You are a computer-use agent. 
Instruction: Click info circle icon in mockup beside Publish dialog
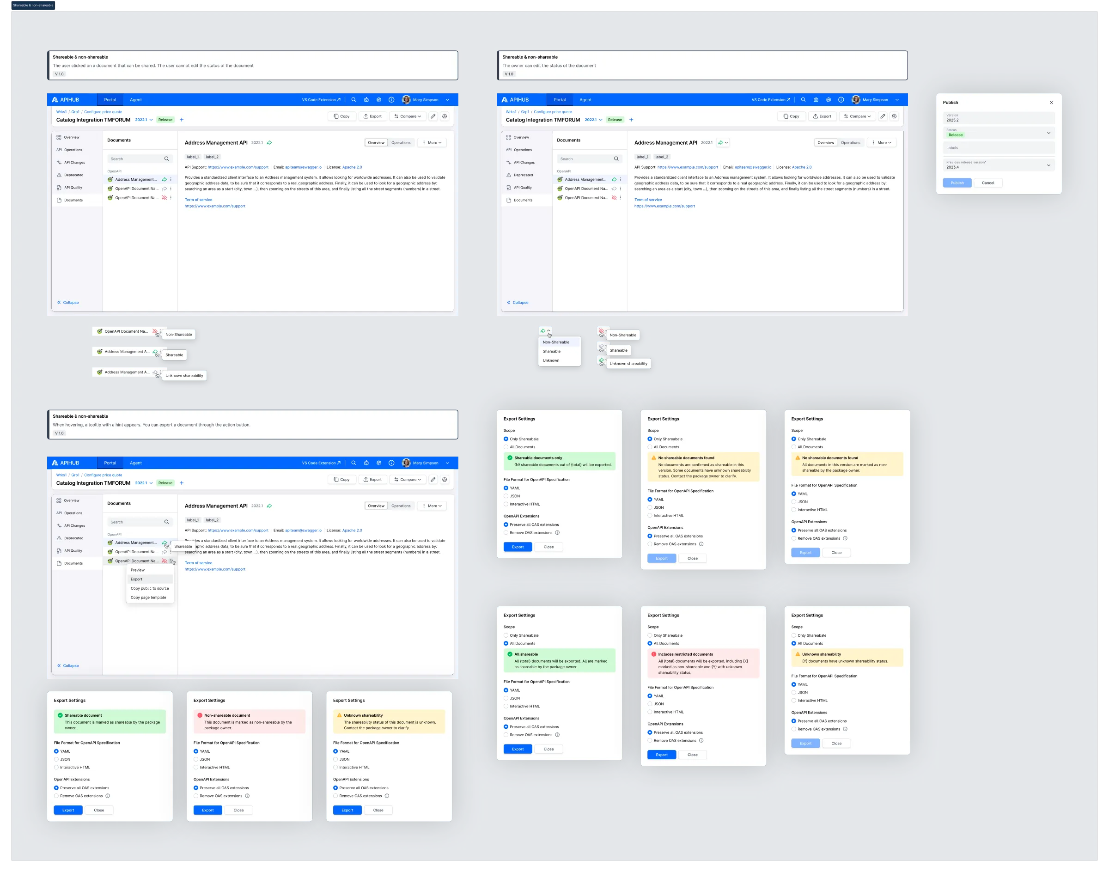[x=841, y=100]
